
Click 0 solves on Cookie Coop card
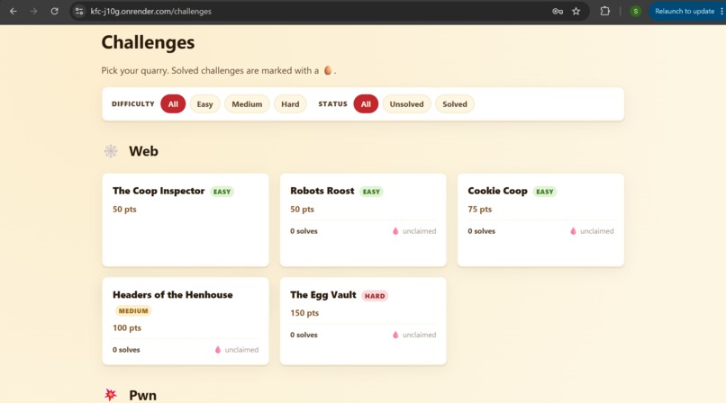pos(482,231)
